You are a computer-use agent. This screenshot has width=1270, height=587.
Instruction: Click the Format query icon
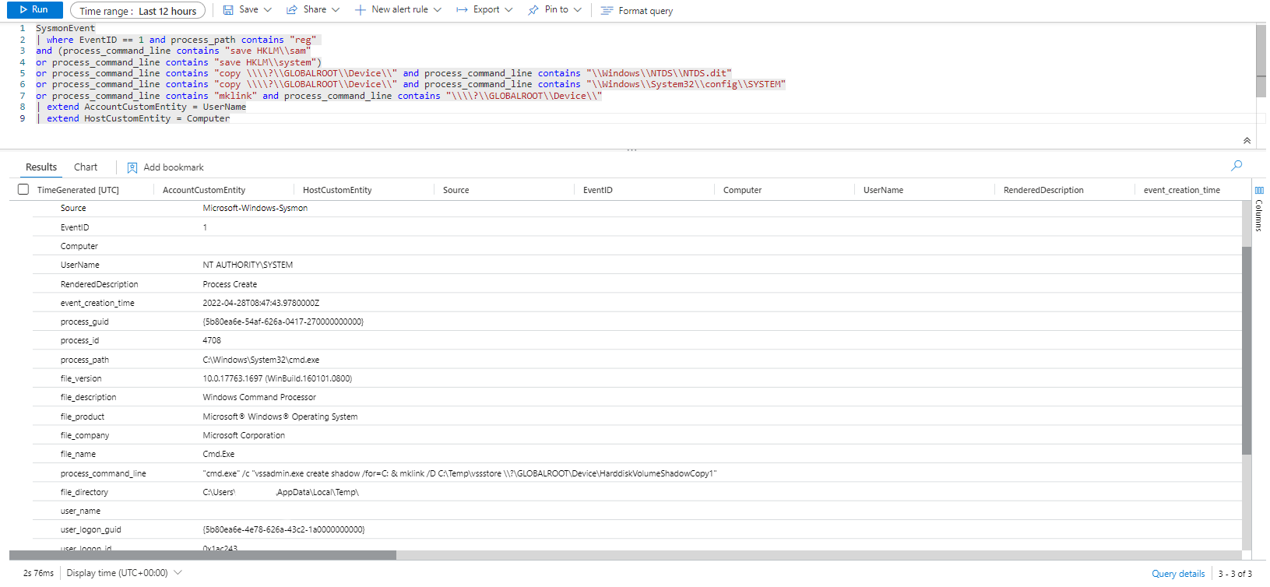[x=607, y=11]
